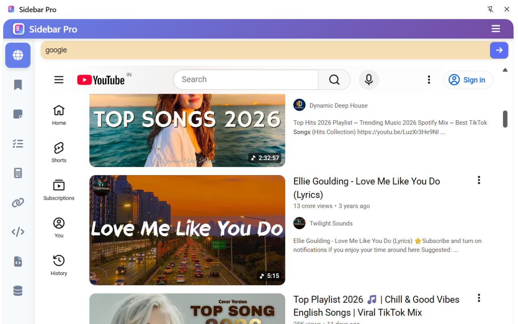Click the YouTube magnifier search button

point(334,79)
